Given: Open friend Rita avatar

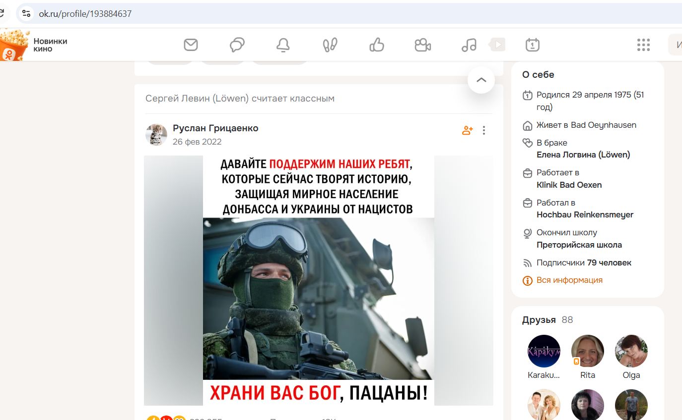Looking at the screenshot, I should (588, 351).
